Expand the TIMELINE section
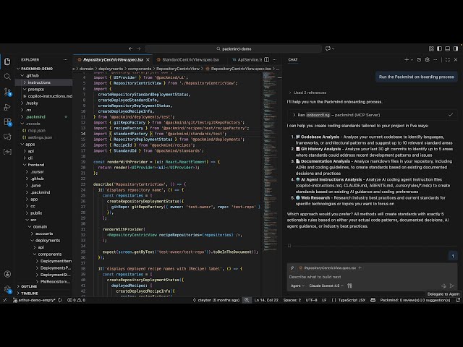This screenshot has height=347, width=463. coord(44,294)
